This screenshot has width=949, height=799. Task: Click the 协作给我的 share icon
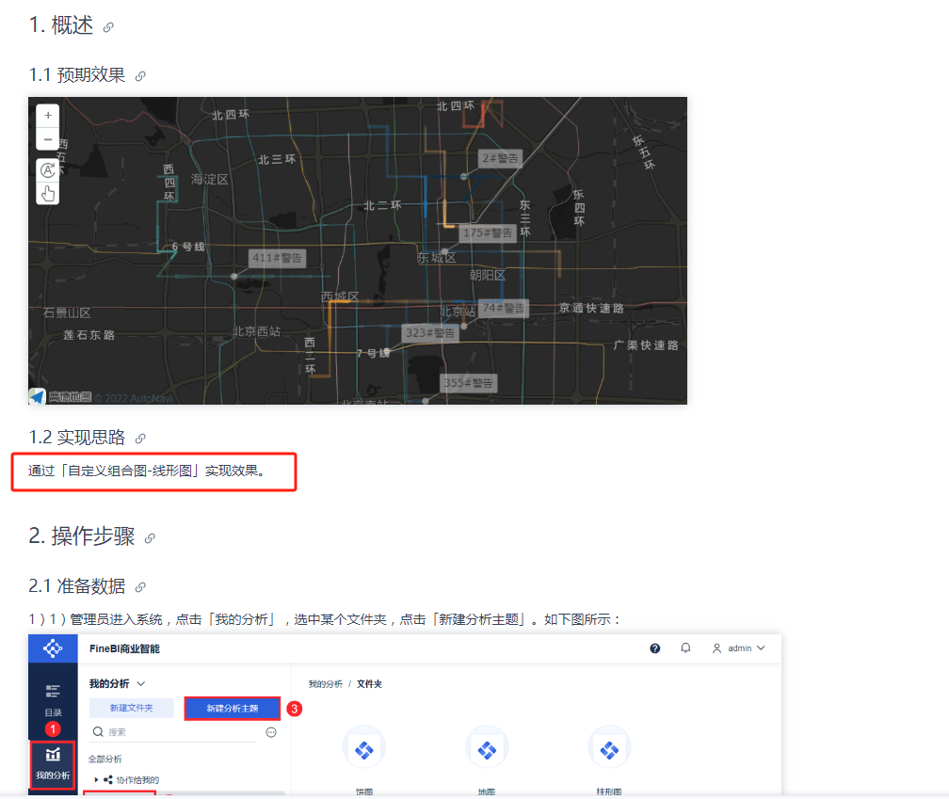107,779
